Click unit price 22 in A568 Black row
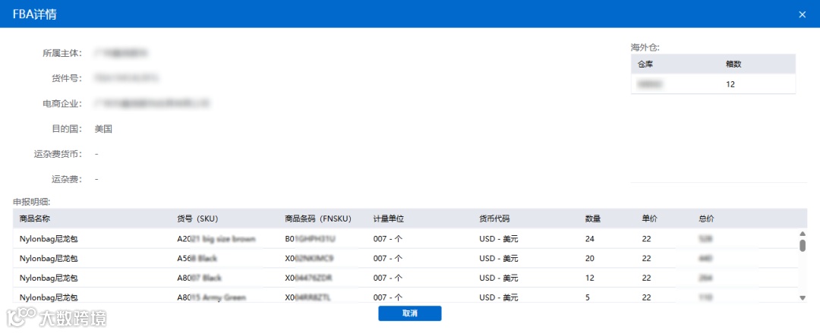The height and width of the screenshot is (333, 820). 646,258
